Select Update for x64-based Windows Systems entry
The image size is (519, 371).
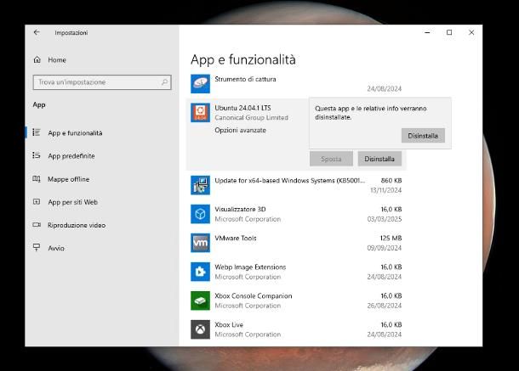(x=296, y=185)
